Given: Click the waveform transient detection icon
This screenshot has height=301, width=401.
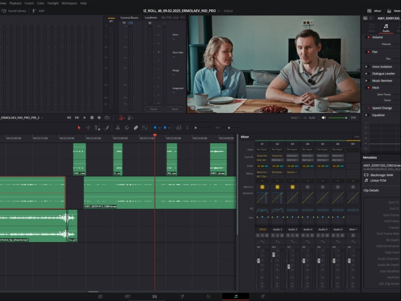Looking at the screenshot, I should [x=179, y=128].
